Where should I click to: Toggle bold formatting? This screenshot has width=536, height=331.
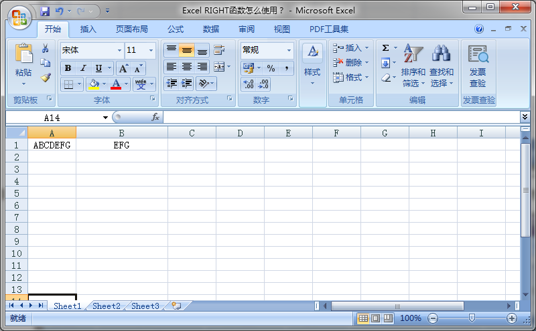coord(68,68)
